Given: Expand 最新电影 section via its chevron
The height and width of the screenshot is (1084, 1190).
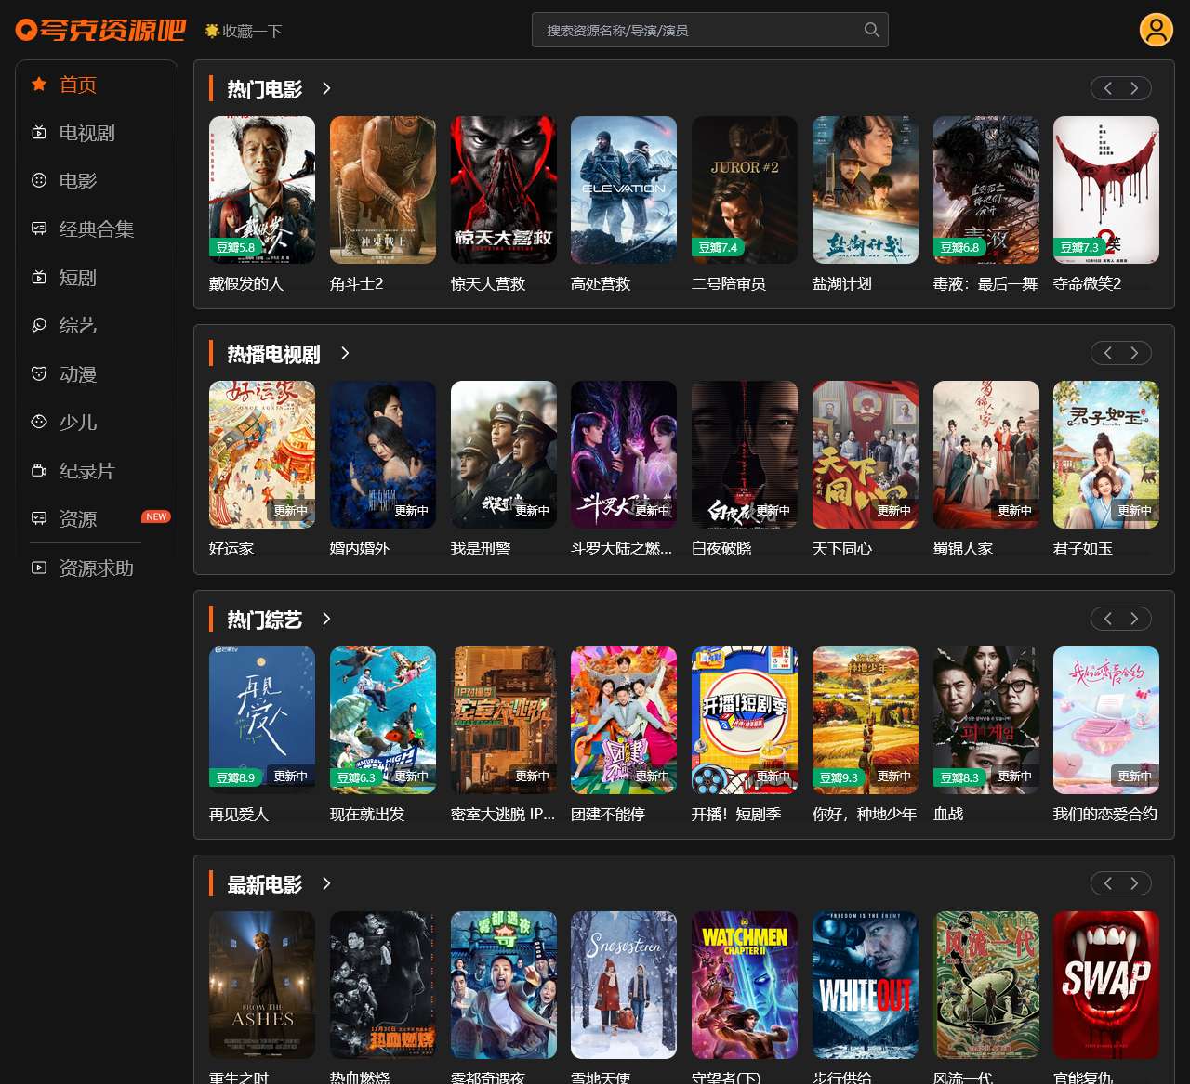Looking at the screenshot, I should pos(326,883).
